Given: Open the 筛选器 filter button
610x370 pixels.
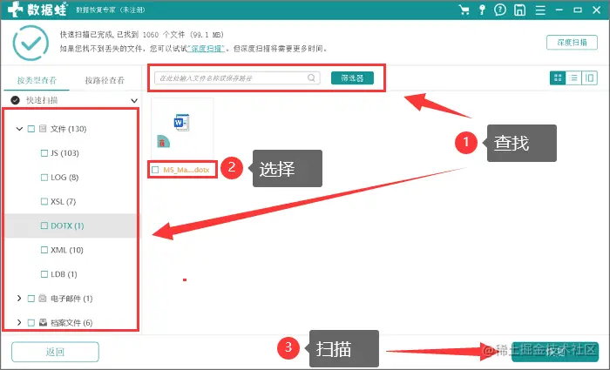Looking at the screenshot, I should coord(352,77).
